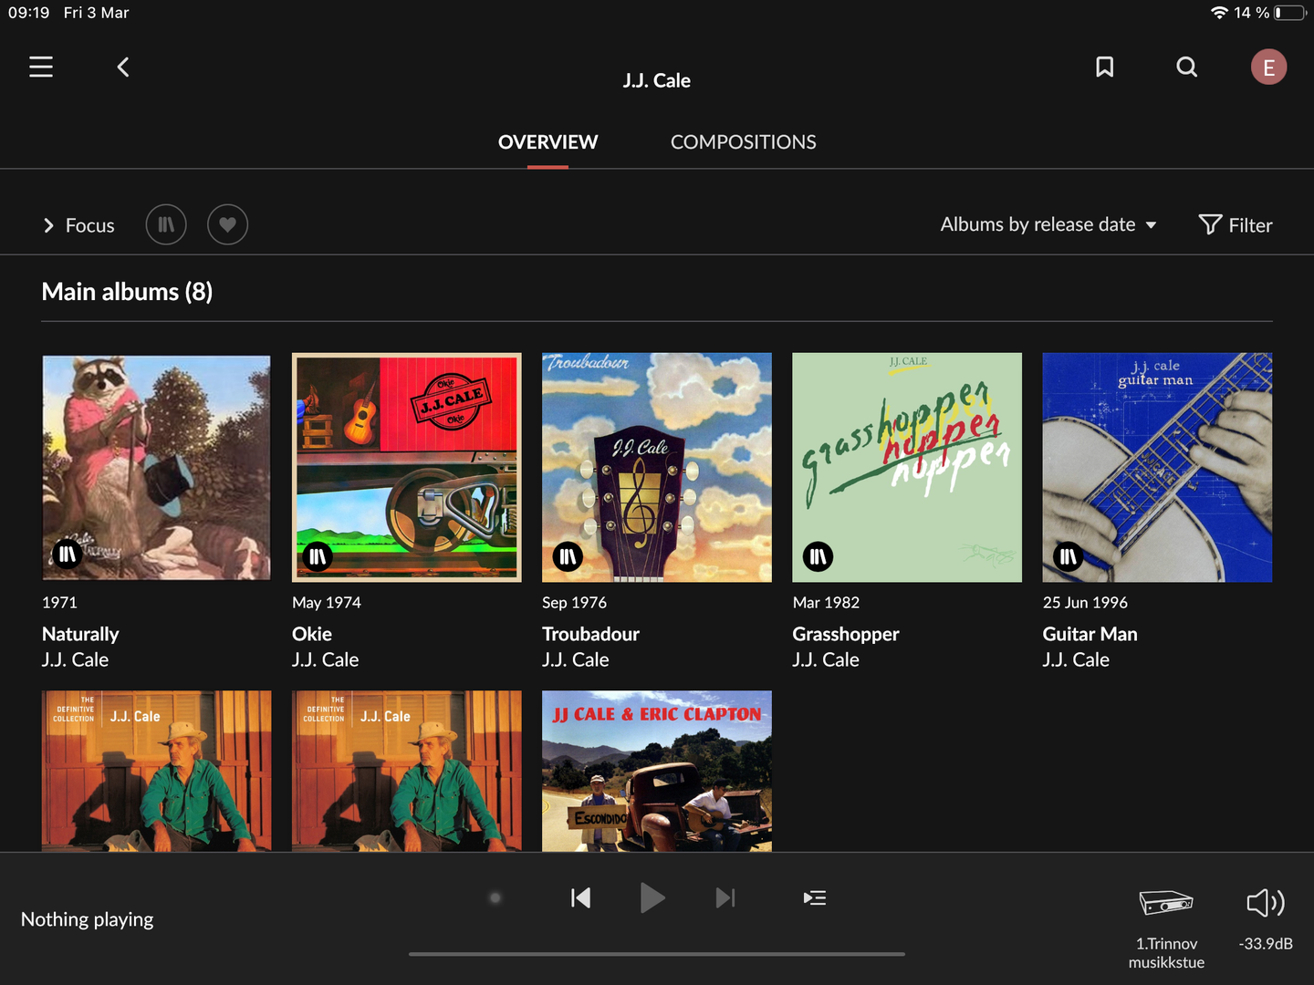Click the Fri 3 Mar date in status bar
This screenshot has height=985, width=1314.
tap(96, 13)
